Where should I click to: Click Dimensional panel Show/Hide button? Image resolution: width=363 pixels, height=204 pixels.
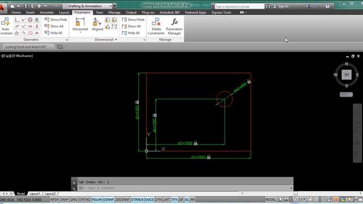click(x=133, y=20)
